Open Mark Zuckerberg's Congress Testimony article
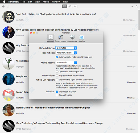The width and height of the screenshot is (140, 133). (59, 123)
